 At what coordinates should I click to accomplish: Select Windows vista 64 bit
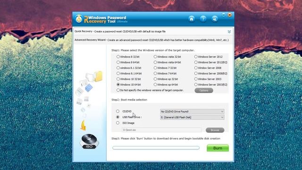click(x=155, y=62)
